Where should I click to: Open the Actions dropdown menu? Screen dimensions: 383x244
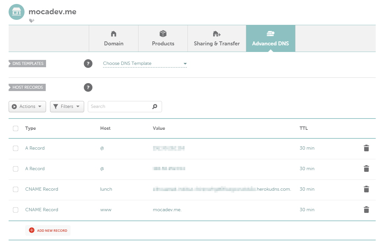(27, 107)
